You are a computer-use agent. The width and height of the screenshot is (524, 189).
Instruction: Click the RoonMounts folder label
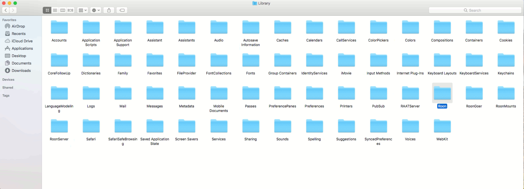pos(506,106)
